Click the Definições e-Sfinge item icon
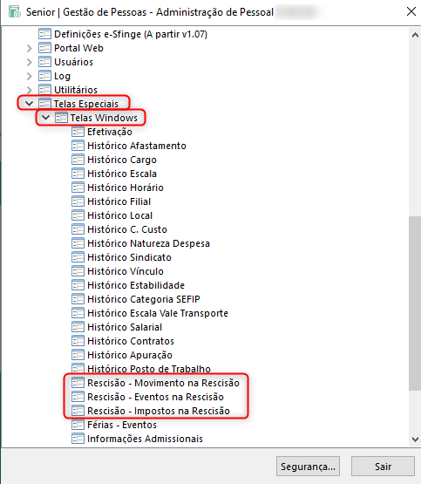The width and height of the screenshot is (421, 484). click(44, 34)
